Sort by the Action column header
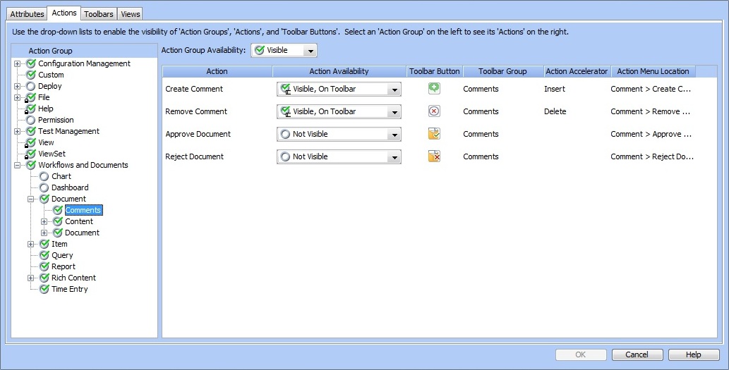 click(x=217, y=71)
